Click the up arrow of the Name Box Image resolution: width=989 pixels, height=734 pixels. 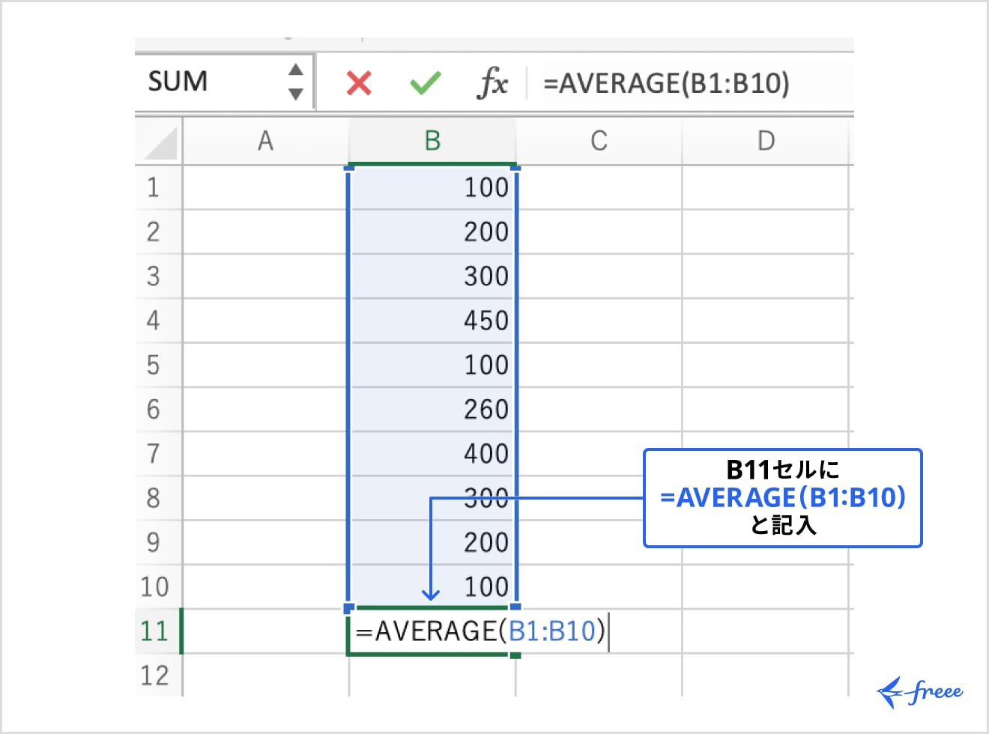point(295,70)
